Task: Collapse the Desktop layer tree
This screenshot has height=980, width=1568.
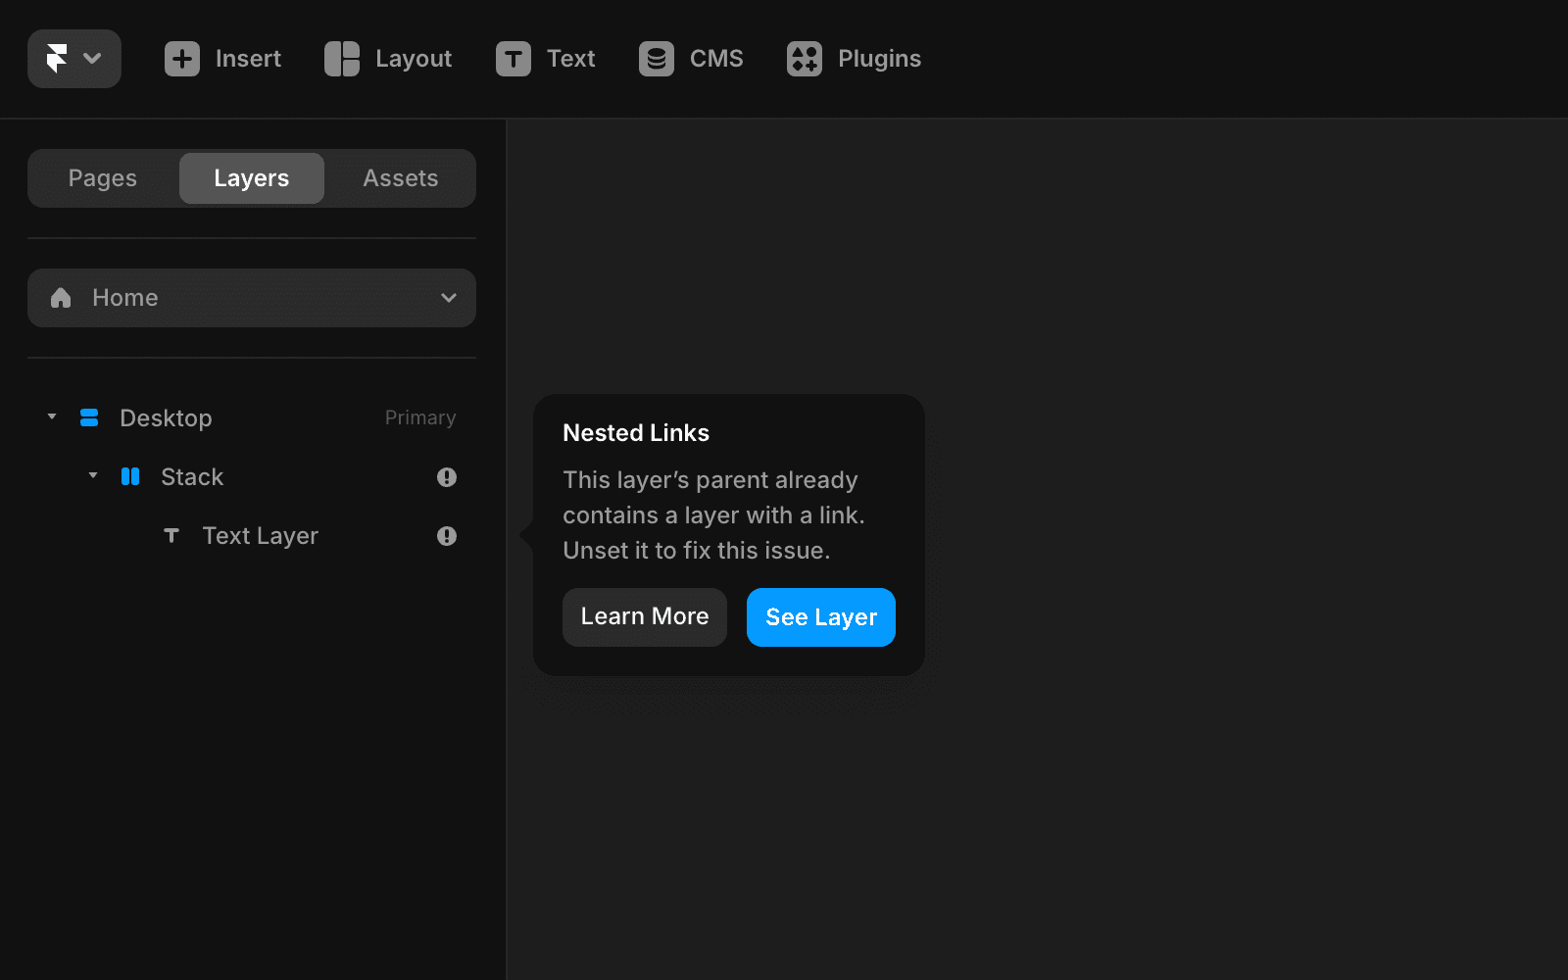Action: 52,417
